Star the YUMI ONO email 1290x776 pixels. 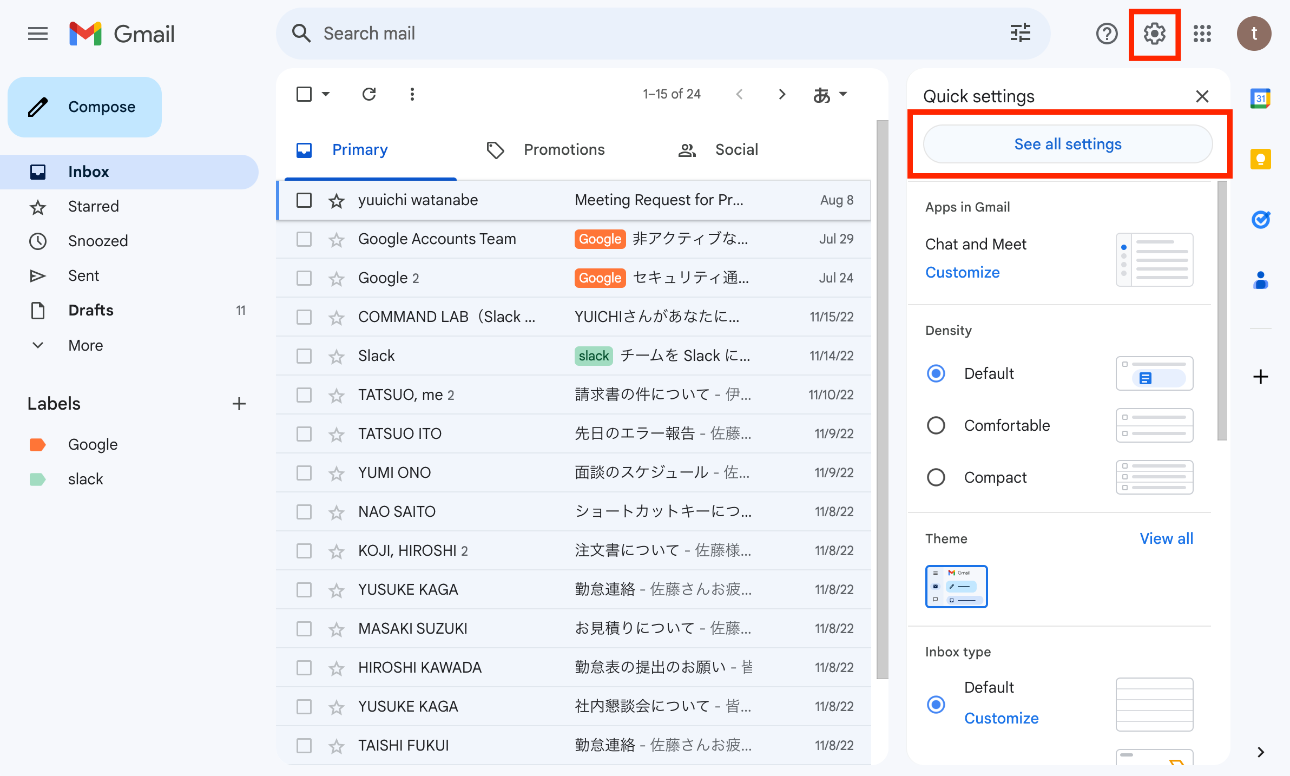point(337,473)
